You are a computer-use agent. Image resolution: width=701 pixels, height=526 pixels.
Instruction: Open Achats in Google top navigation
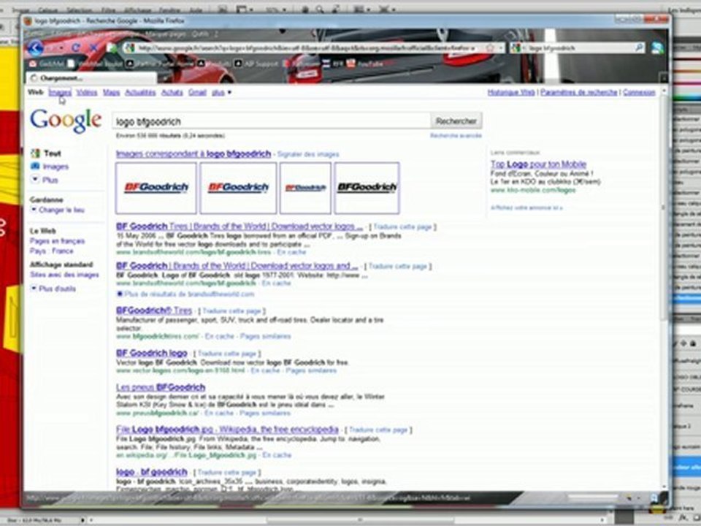point(172,93)
